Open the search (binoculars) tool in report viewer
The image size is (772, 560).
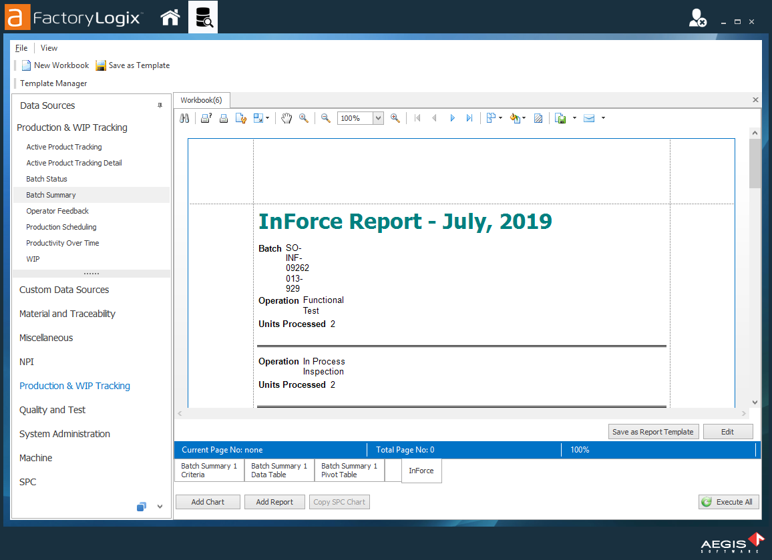pos(185,118)
